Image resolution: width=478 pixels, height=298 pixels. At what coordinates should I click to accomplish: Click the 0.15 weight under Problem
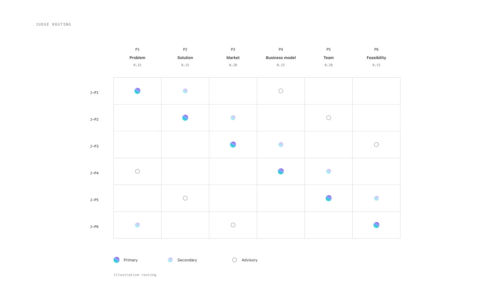(137, 65)
